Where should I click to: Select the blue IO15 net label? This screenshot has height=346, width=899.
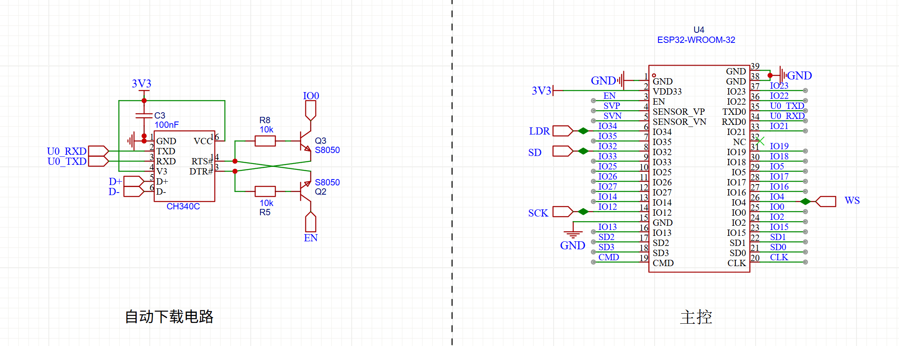click(x=779, y=227)
